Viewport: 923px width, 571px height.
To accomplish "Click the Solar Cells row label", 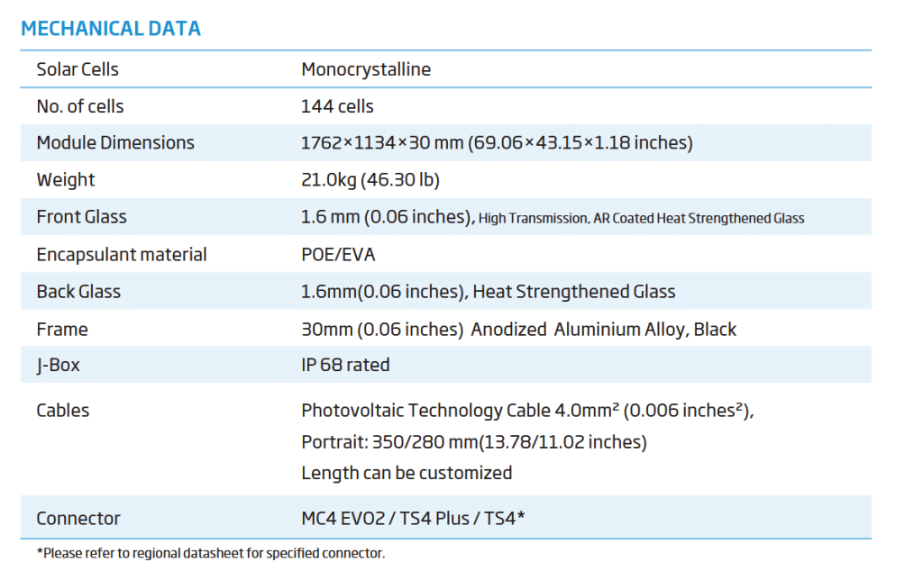I will click(x=78, y=69).
